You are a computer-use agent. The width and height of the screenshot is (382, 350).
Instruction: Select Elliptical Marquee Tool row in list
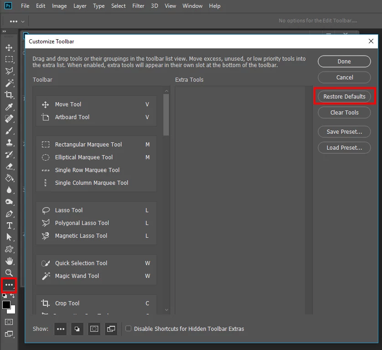96,157
